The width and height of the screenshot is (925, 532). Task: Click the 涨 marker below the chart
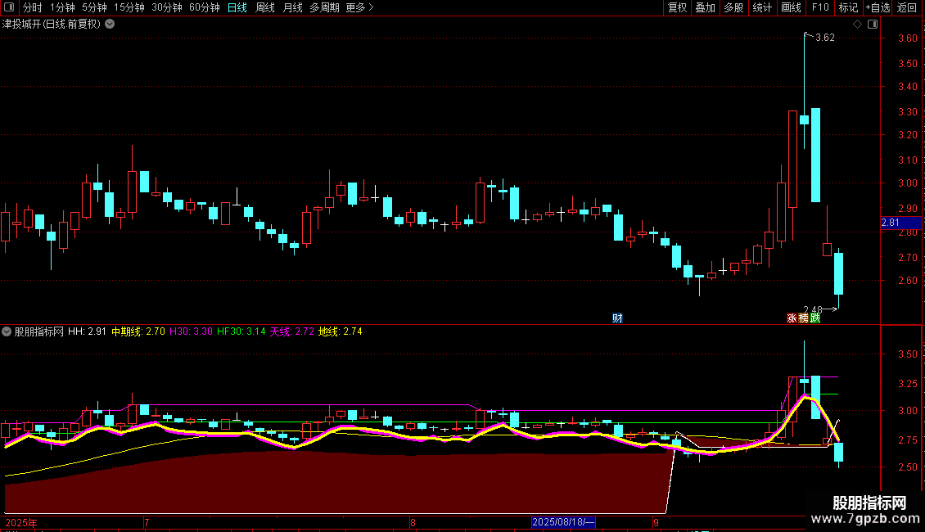click(x=792, y=318)
